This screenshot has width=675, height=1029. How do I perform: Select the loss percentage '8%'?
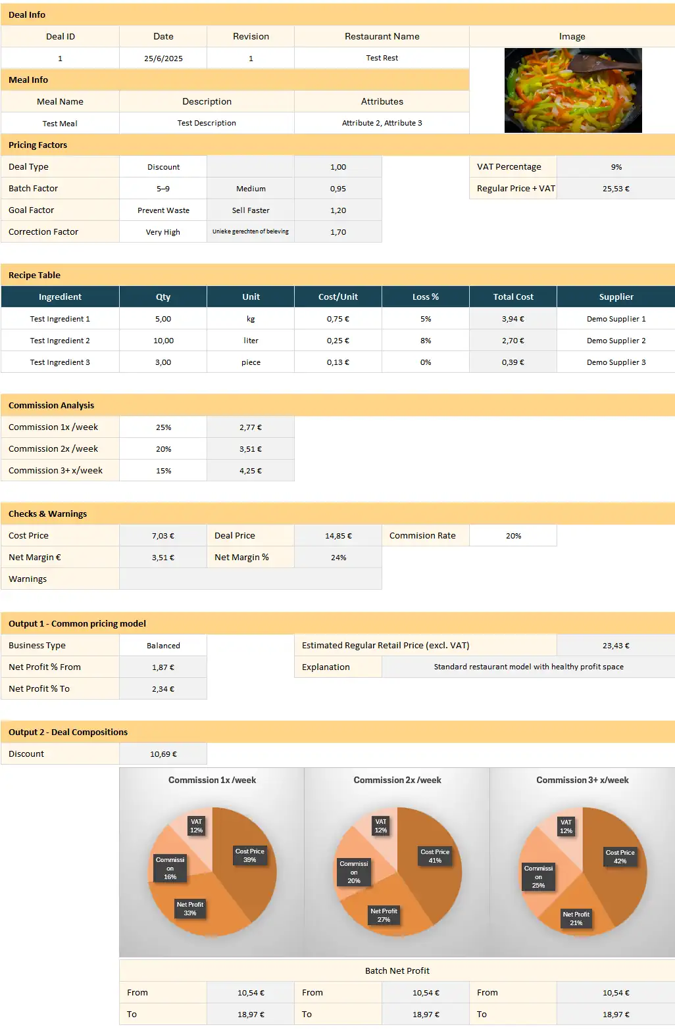click(426, 341)
